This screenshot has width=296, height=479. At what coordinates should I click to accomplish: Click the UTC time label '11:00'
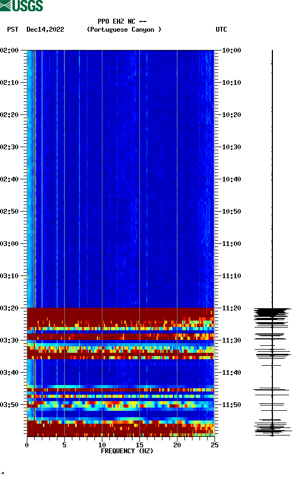[x=232, y=244]
